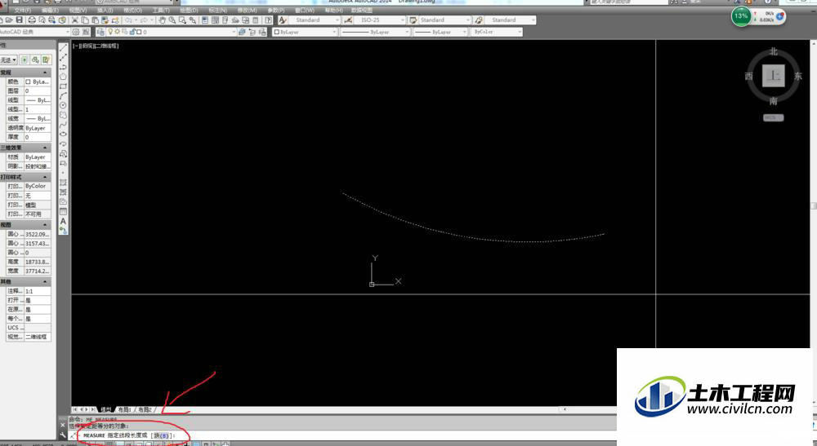Click the Cut (scissors) icon
817x446 pixels.
coord(75,20)
